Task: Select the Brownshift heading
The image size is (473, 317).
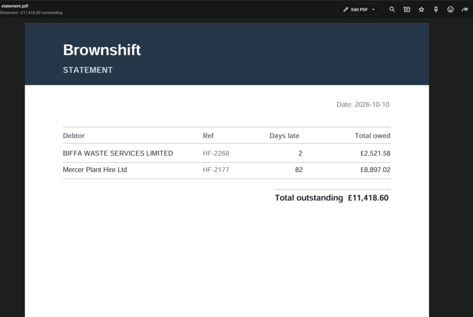Action: tap(102, 50)
